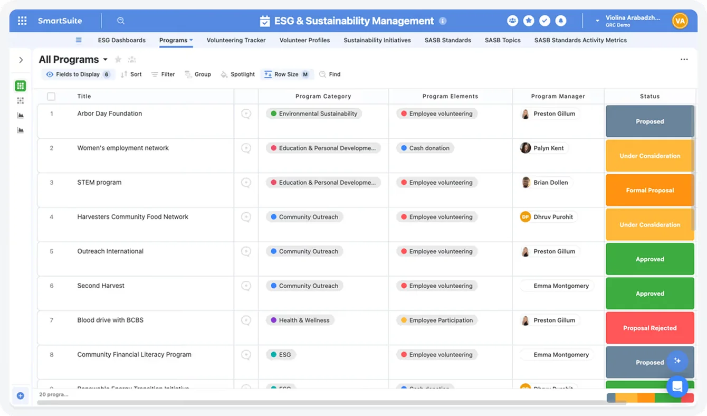Viewport: 707px width, 416px height.
Task: Click the status summary color bar at bottom
Action: (x=650, y=398)
